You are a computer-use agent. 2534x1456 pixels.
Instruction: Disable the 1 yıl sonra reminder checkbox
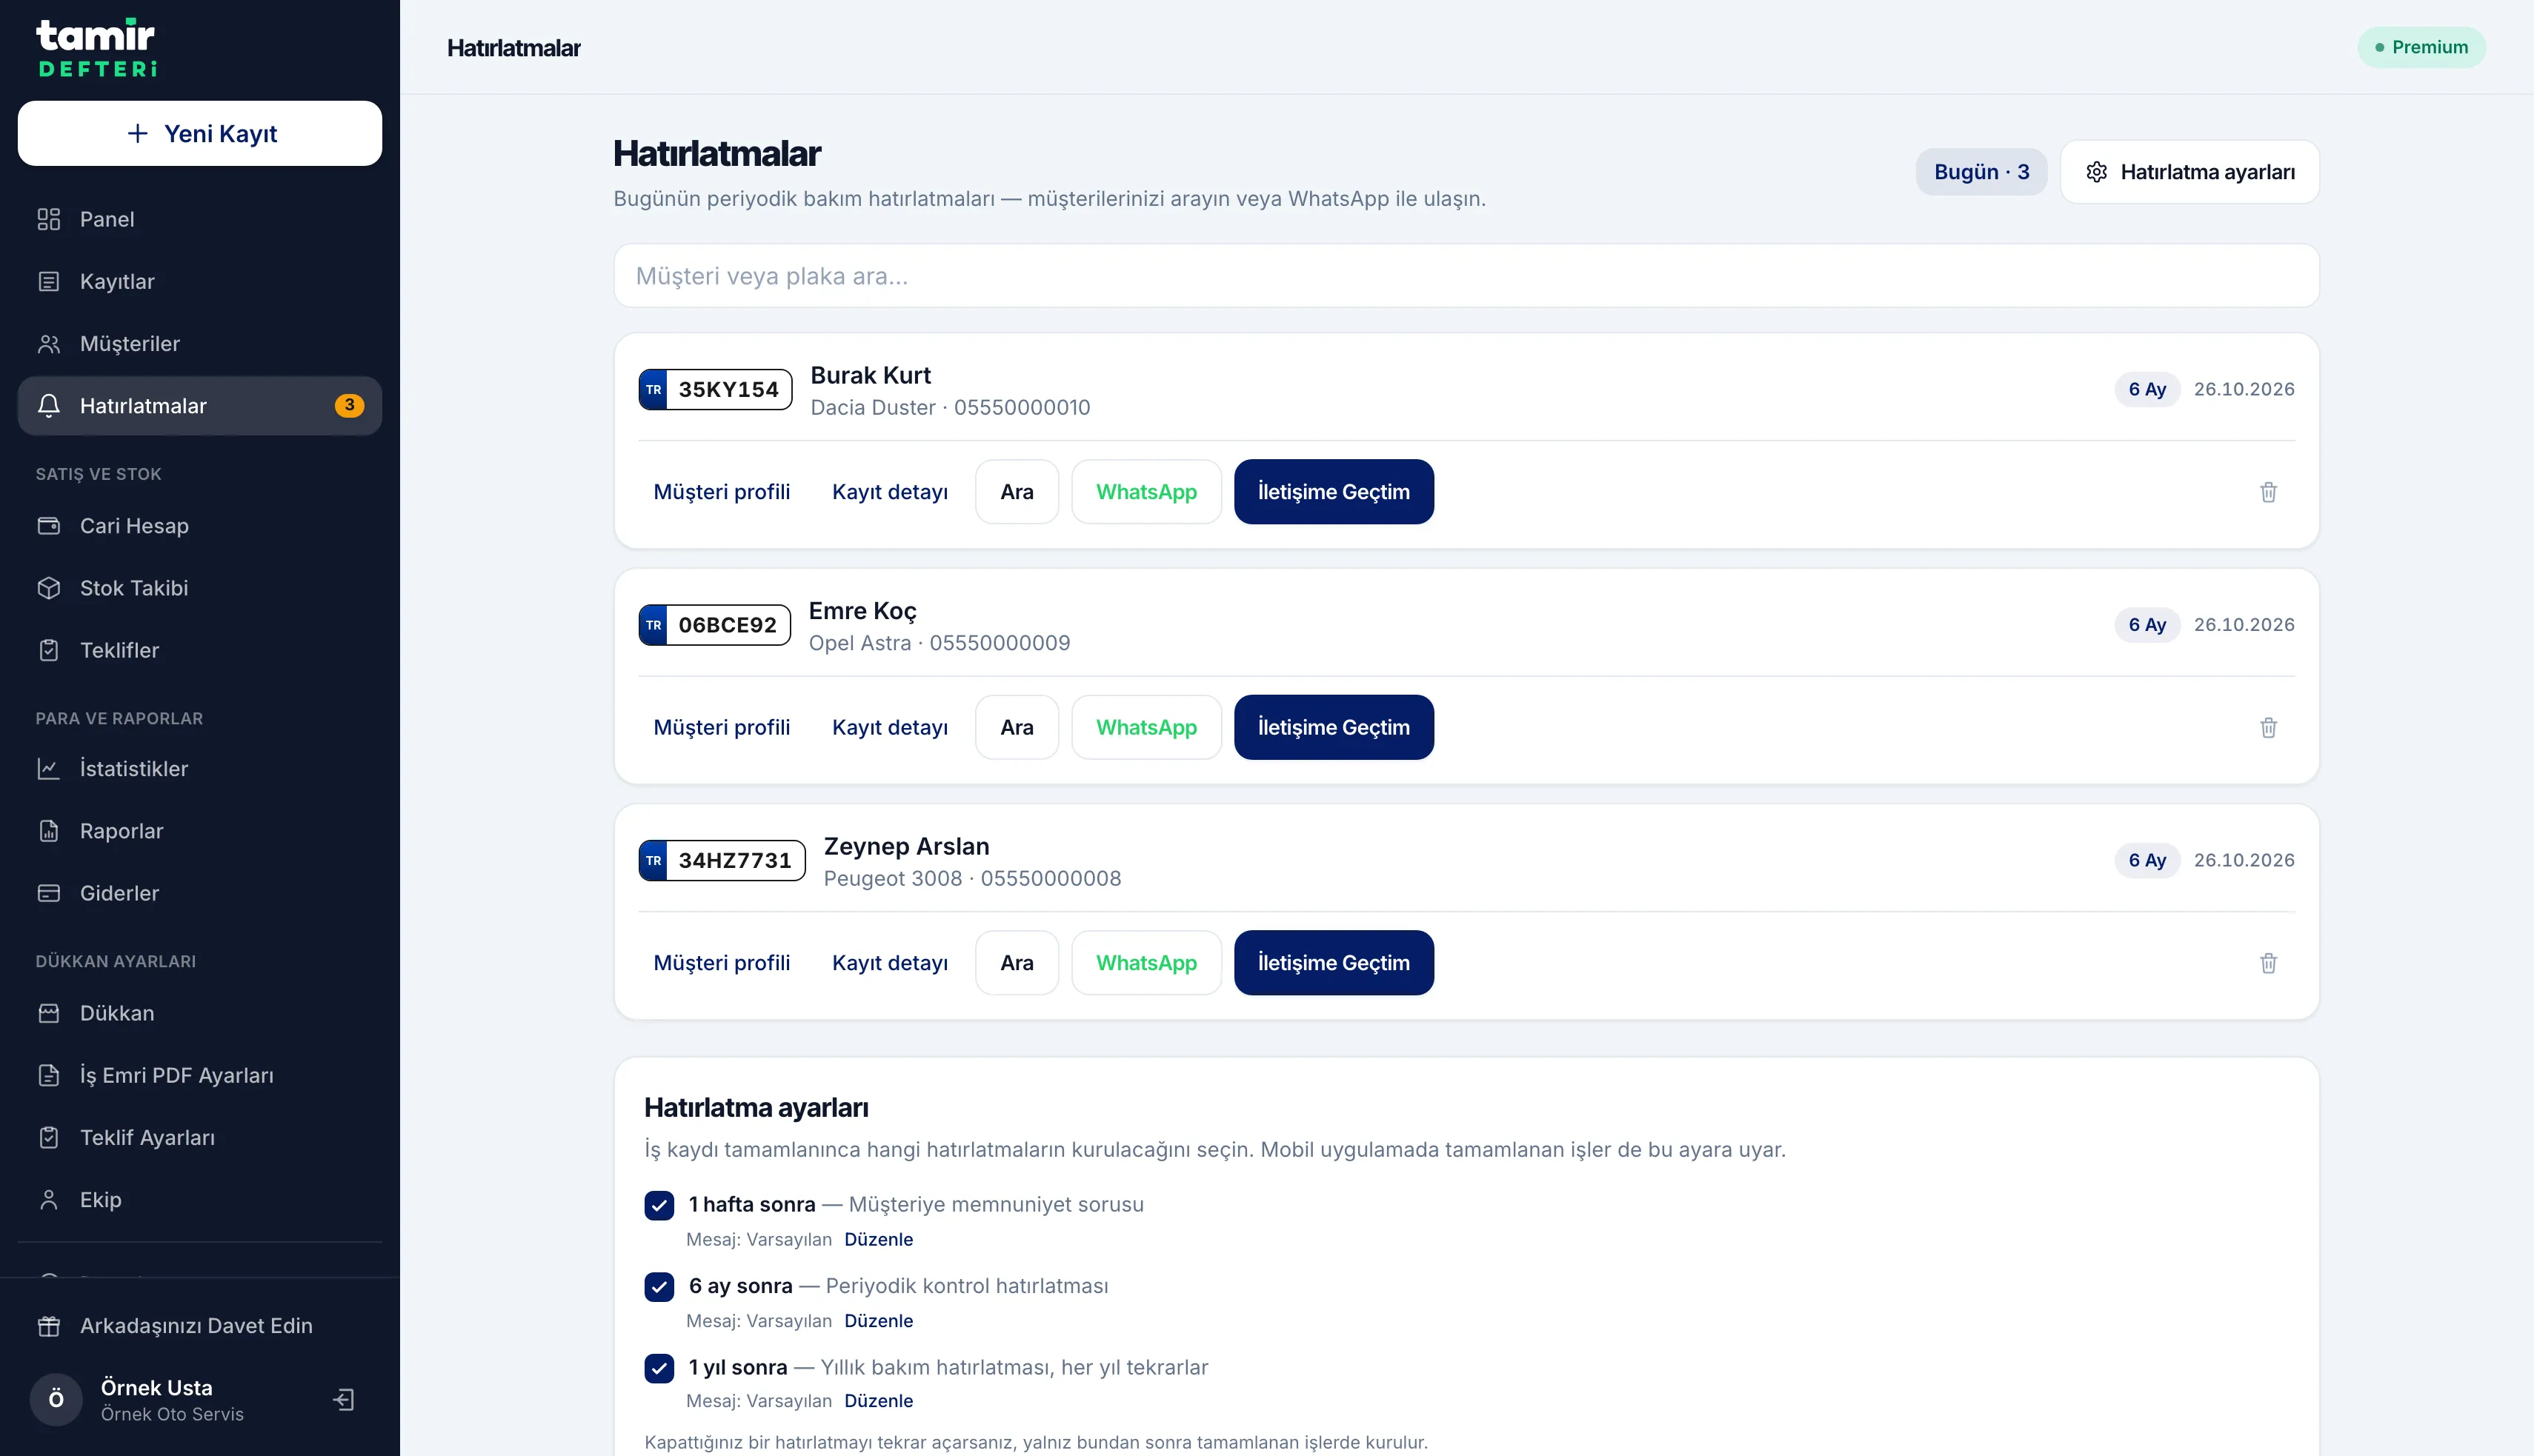(x=659, y=1367)
